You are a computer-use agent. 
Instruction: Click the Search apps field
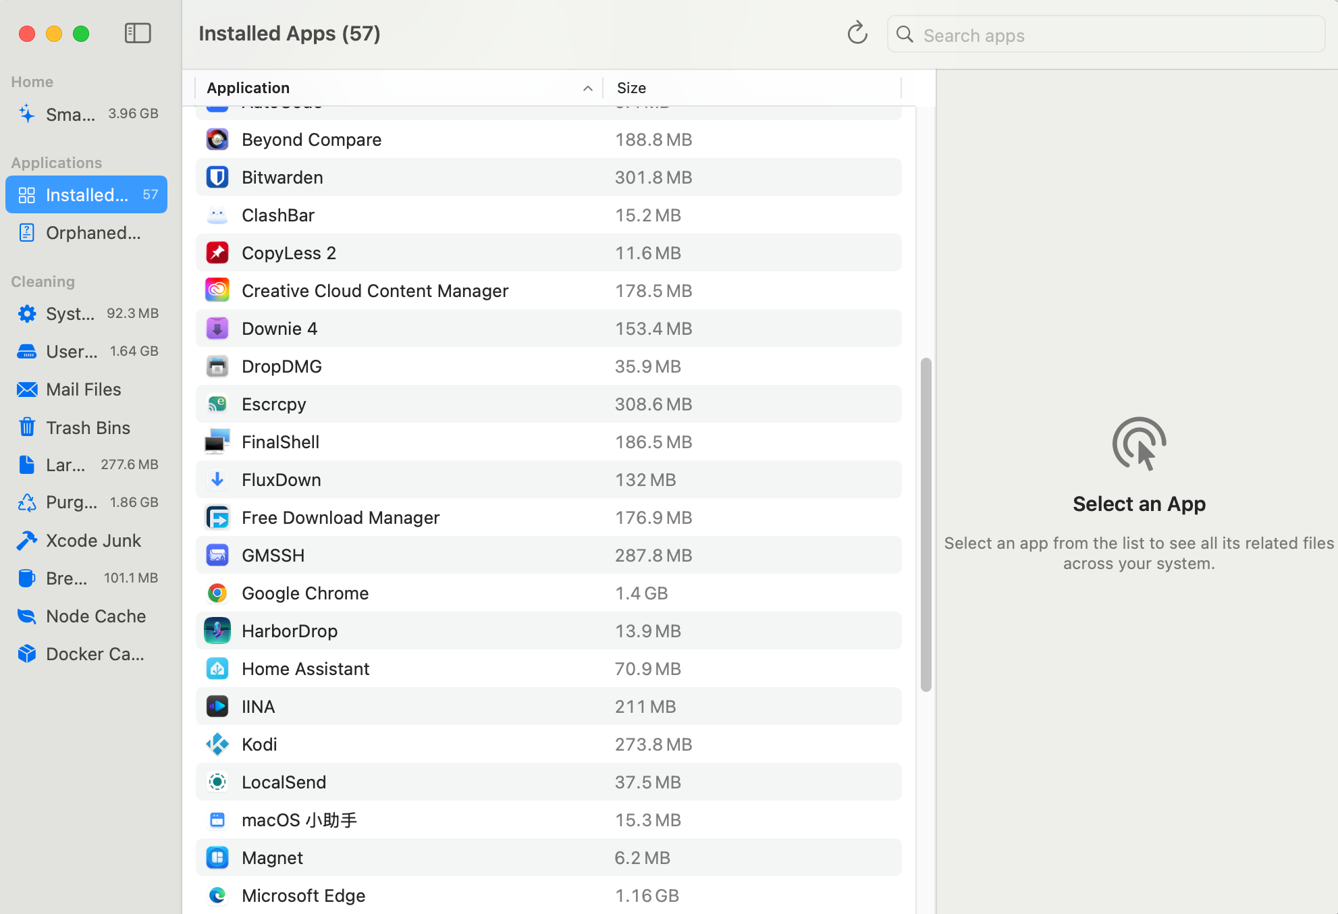coord(1105,34)
